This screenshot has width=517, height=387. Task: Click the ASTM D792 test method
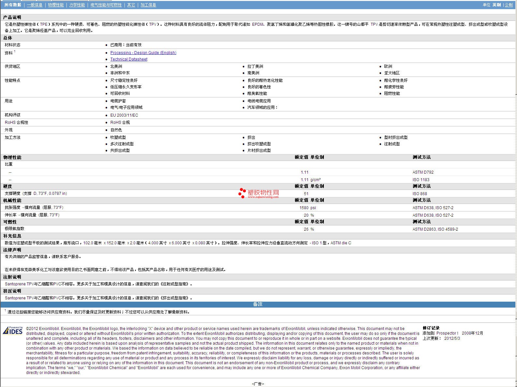pyautogui.click(x=423, y=172)
